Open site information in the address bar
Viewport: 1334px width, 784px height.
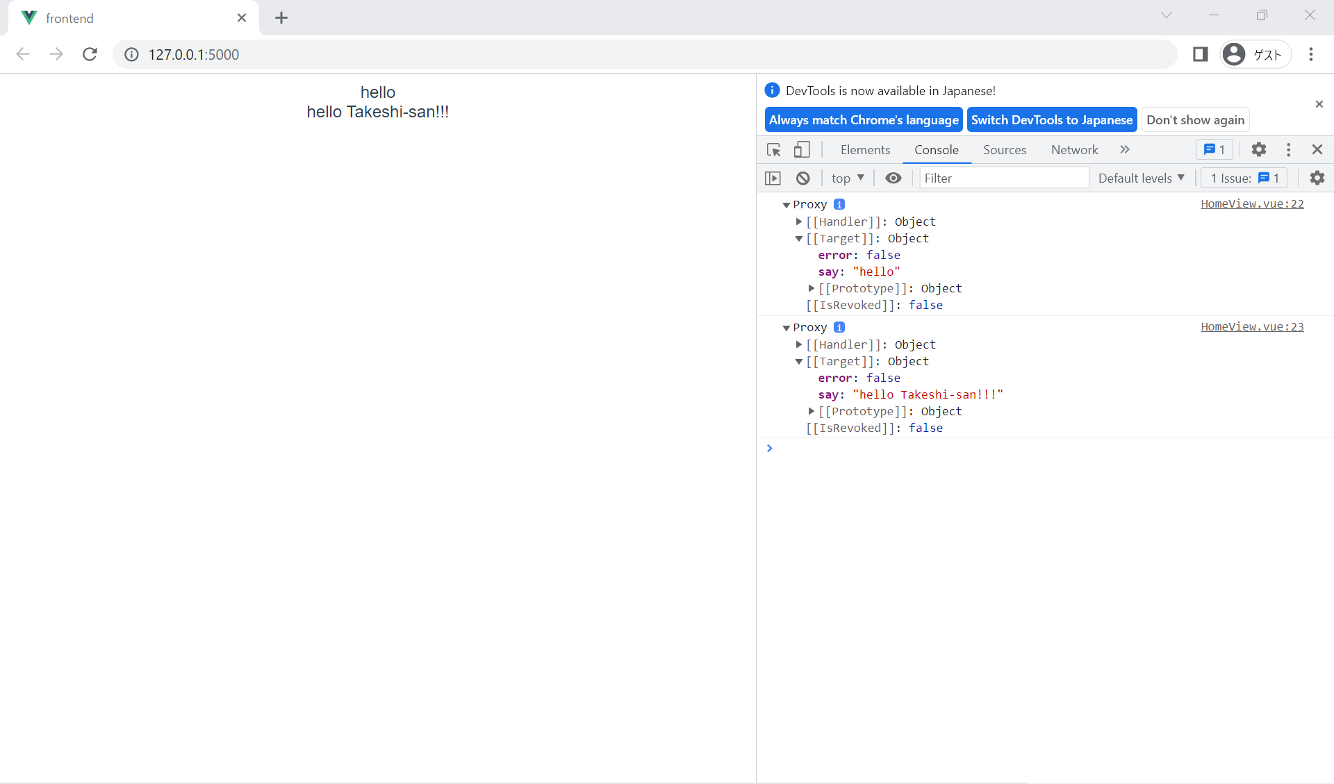click(x=131, y=54)
